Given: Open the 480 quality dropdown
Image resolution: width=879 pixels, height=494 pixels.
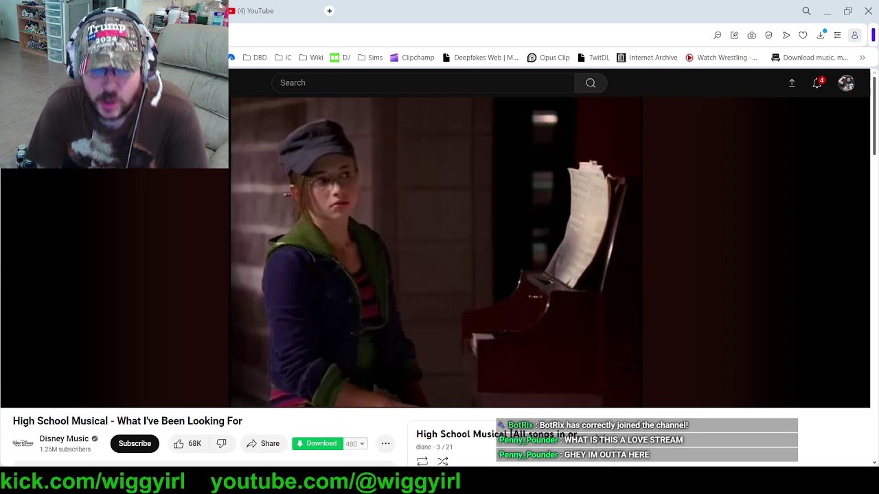Looking at the screenshot, I should (355, 444).
